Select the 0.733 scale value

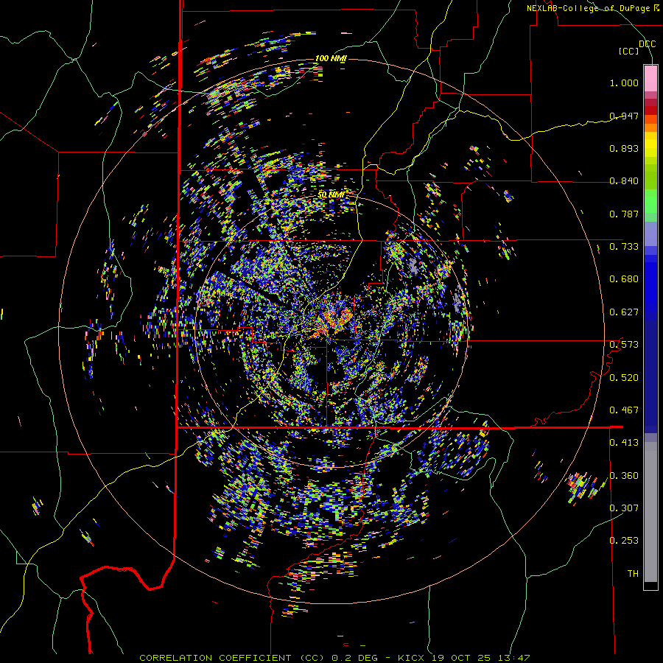624,247
